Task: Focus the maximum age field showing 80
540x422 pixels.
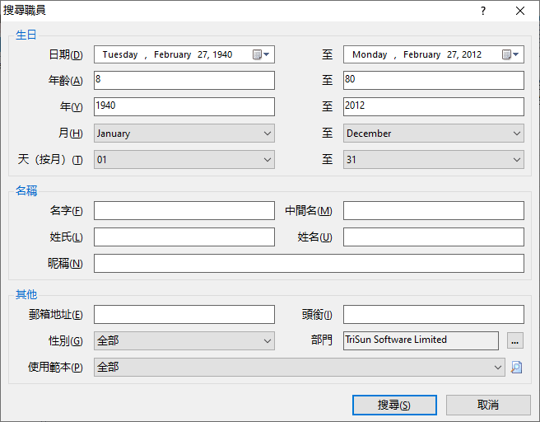Action: tap(434, 80)
